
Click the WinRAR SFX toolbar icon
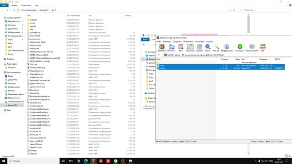263,48
